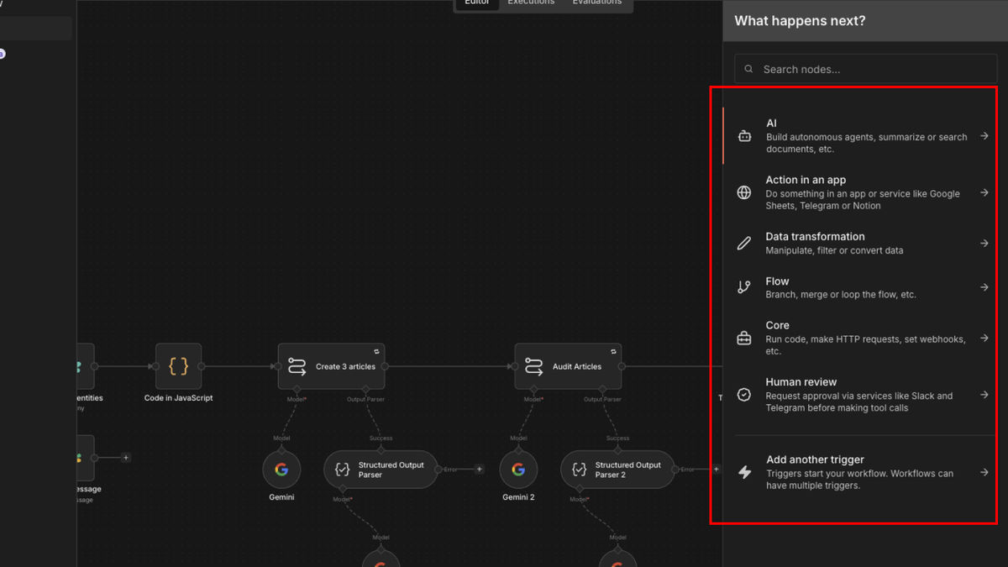This screenshot has height=567, width=1008.
Task: Select the Code in JavaScript node
Action: click(178, 366)
